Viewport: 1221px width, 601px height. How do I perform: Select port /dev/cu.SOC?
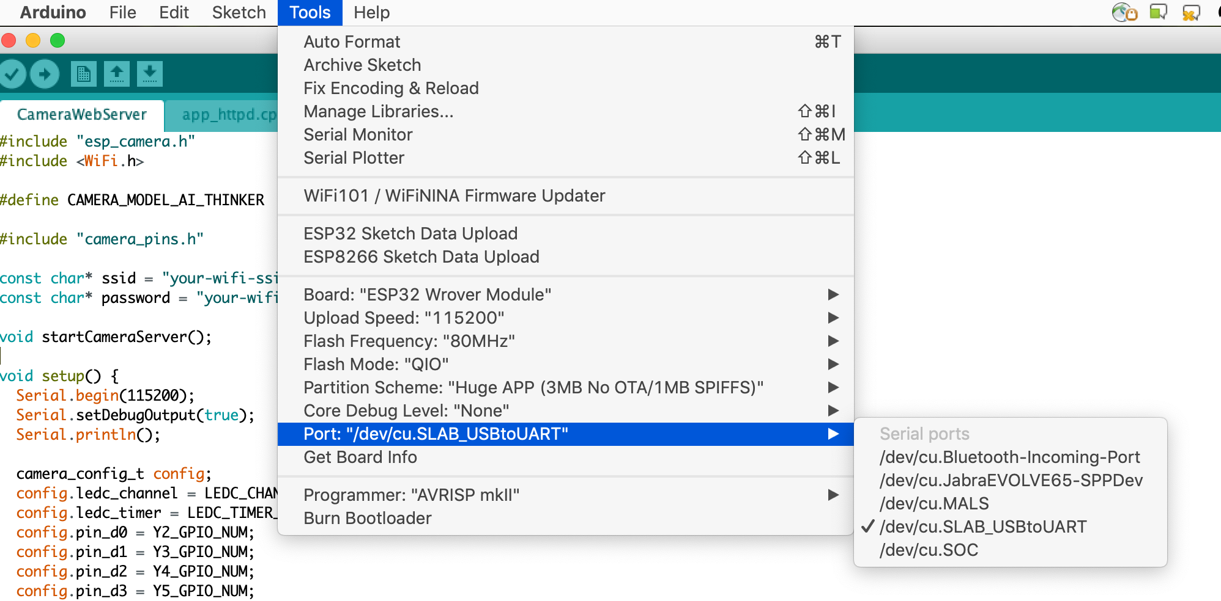1010,550
